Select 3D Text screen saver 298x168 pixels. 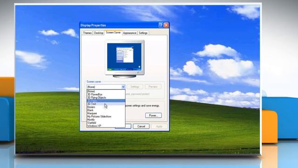point(106,104)
